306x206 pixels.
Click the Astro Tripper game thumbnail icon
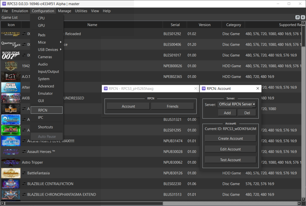[11, 162]
